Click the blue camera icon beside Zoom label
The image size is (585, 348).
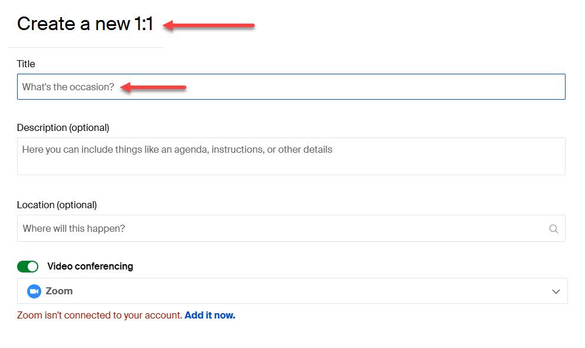[35, 291]
